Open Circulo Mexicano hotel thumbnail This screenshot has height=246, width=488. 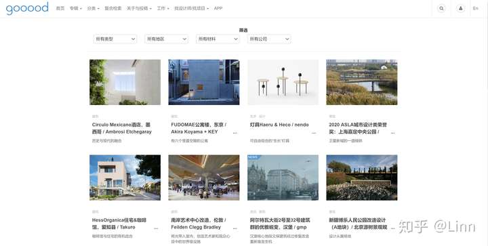tap(125, 82)
